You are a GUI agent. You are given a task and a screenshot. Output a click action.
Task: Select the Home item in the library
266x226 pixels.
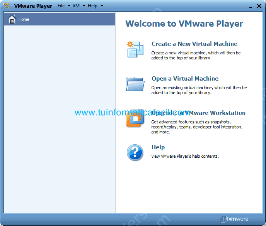click(x=60, y=19)
